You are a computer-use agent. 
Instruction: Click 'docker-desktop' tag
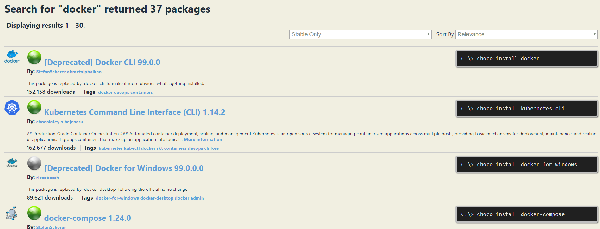pos(157,198)
